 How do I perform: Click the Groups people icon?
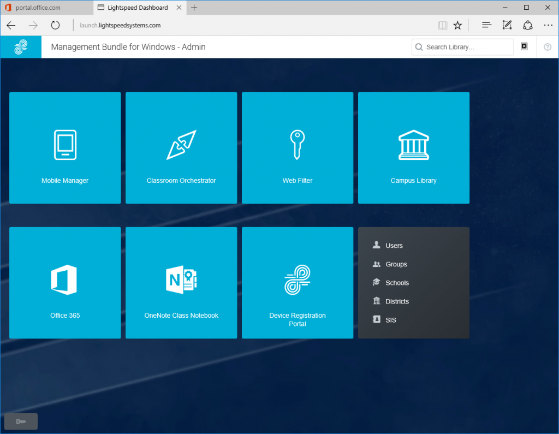point(377,264)
